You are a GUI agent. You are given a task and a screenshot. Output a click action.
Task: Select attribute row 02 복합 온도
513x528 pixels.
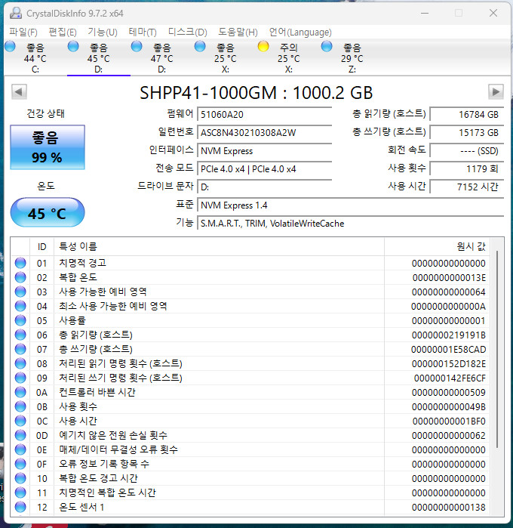click(x=250, y=278)
